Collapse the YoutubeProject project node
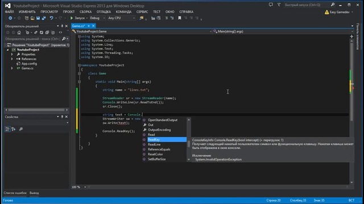Screen dimensions: 364x204 click(7, 50)
